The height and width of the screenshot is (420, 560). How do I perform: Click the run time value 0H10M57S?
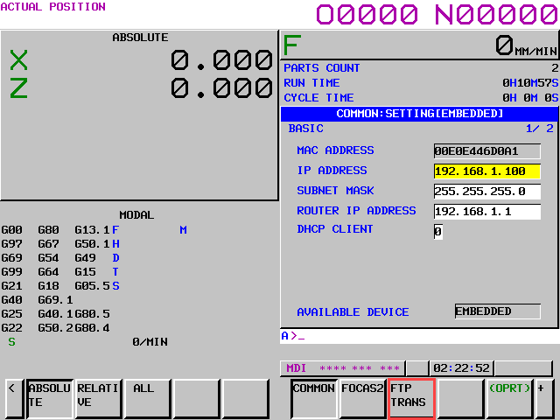(530, 83)
